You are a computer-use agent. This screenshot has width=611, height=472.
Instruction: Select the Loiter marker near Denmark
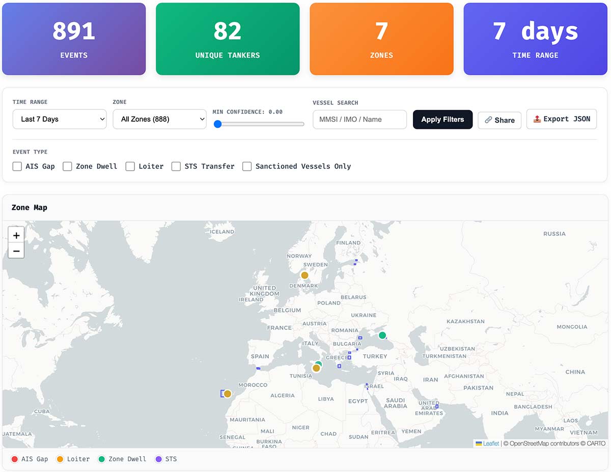[304, 275]
